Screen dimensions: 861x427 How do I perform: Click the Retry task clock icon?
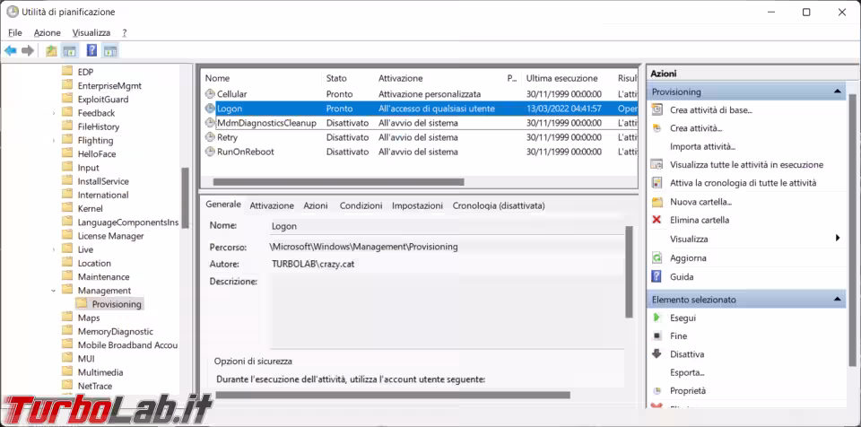tap(210, 137)
